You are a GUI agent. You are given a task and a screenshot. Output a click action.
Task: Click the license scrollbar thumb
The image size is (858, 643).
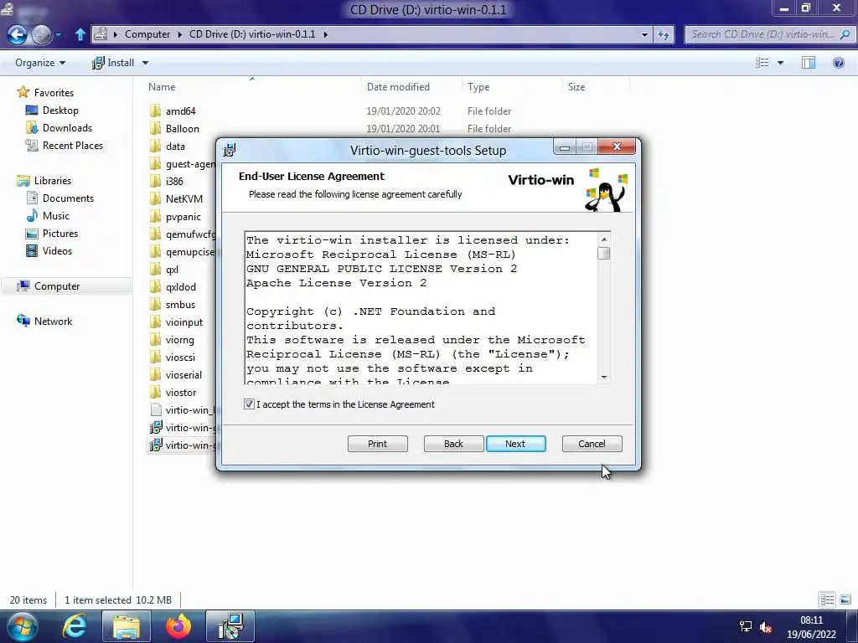pos(604,253)
